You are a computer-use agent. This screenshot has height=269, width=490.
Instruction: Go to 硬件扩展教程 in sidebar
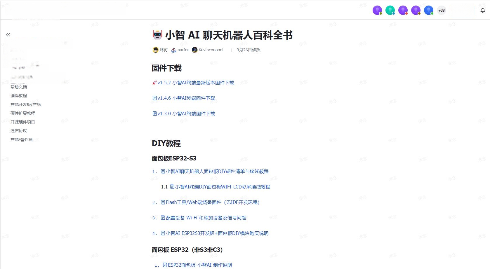[23, 113]
